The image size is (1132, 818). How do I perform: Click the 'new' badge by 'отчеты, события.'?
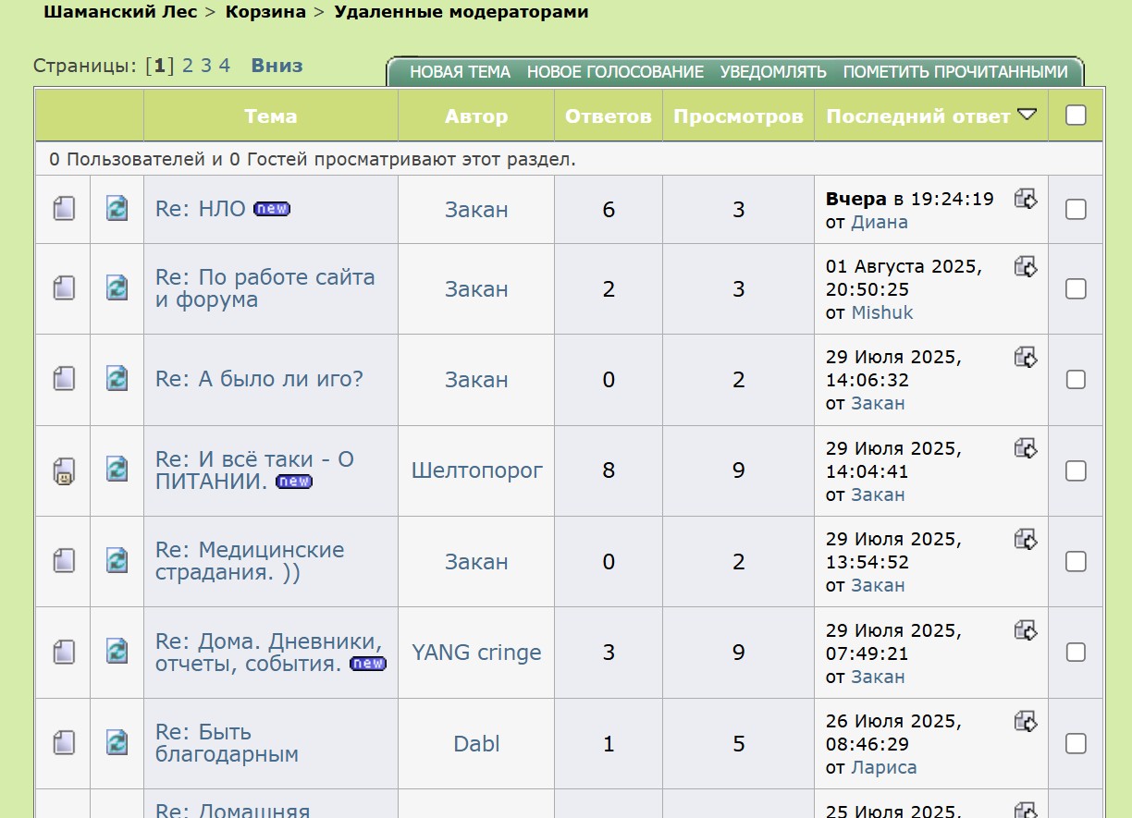368,664
